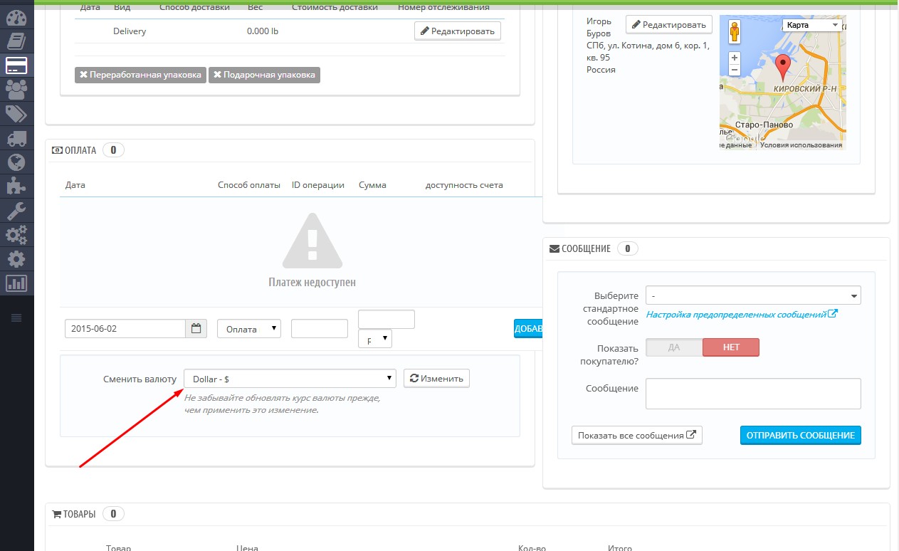The image size is (899, 551).
Task: Open the single gear administration icon
Action: (16, 258)
